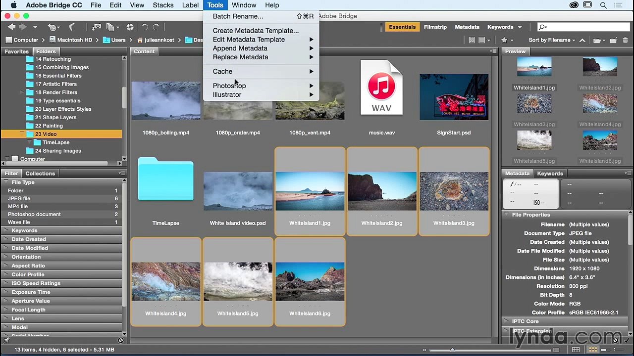Click larger thumbnail size icon
Screen dimensions: 634x356
pos(556,350)
